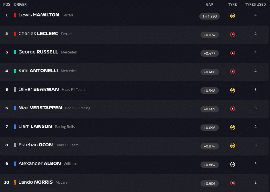This screenshot has height=192, width=270.
Task: Click Lawson's medium tyre icon
Action: click(x=233, y=127)
